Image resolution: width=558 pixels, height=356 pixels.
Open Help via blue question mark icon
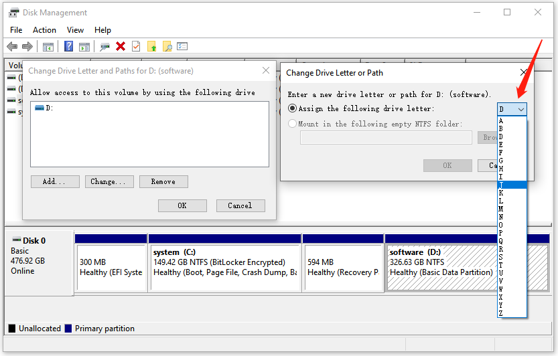coord(68,47)
